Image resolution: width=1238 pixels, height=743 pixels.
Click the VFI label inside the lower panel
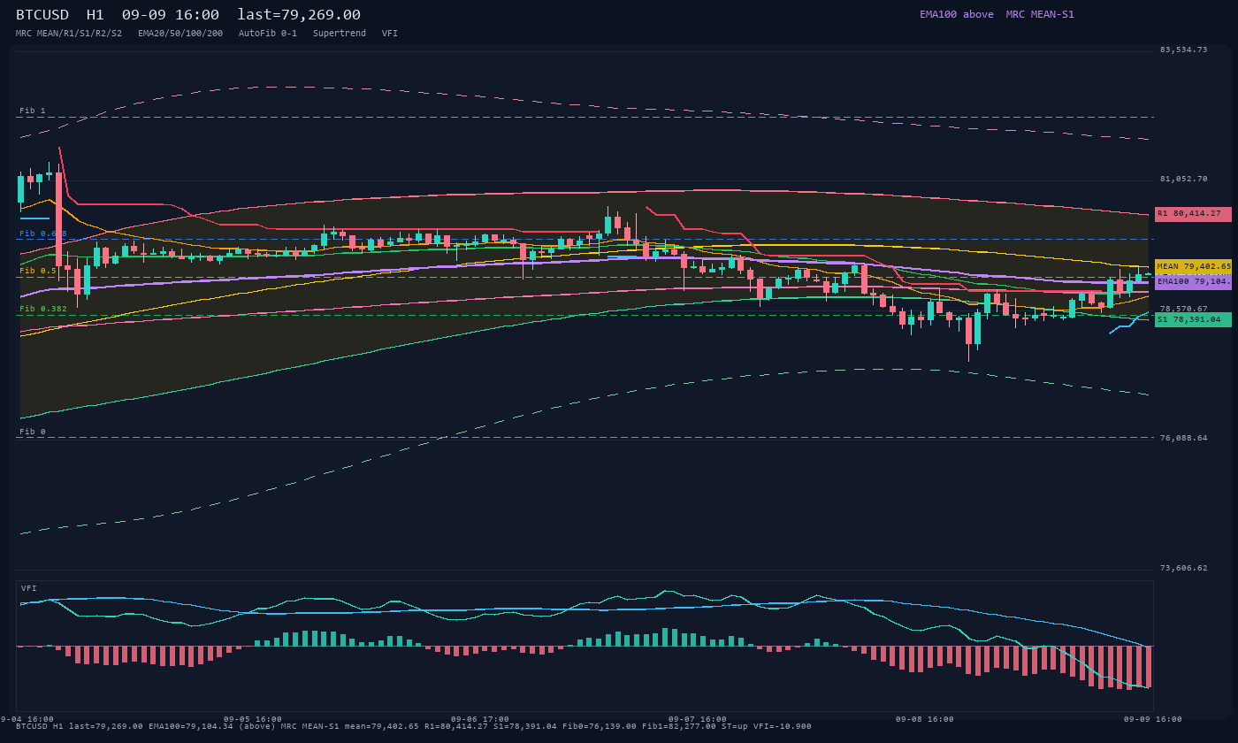pyautogui.click(x=29, y=588)
